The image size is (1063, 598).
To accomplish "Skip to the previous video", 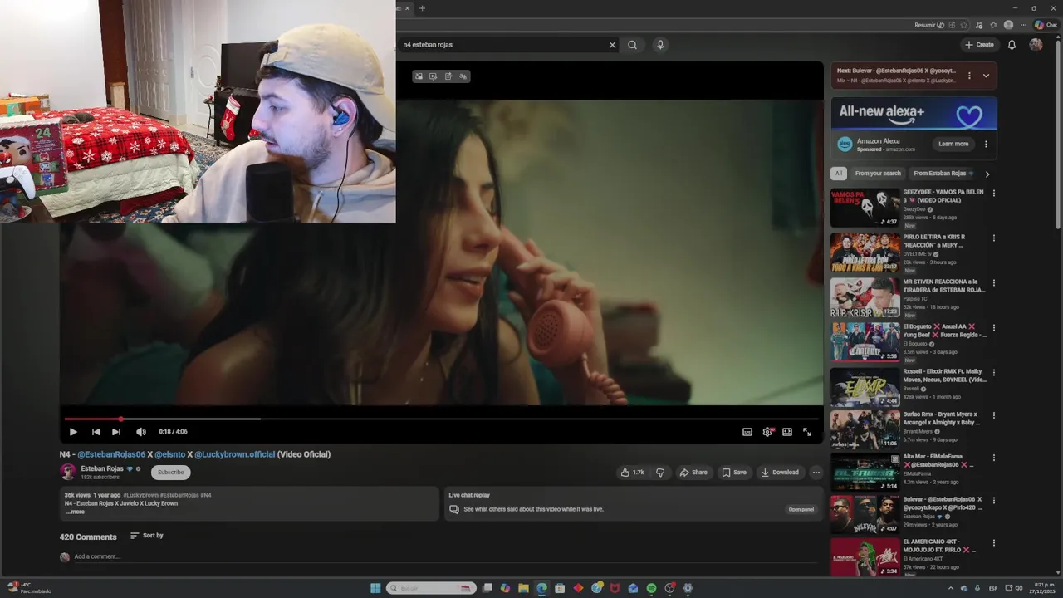I will [96, 432].
